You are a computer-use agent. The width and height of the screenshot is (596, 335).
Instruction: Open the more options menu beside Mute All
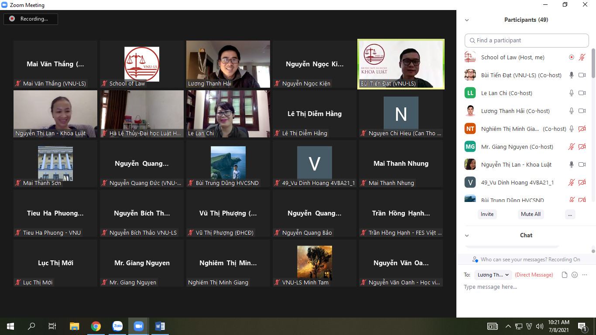(570, 214)
